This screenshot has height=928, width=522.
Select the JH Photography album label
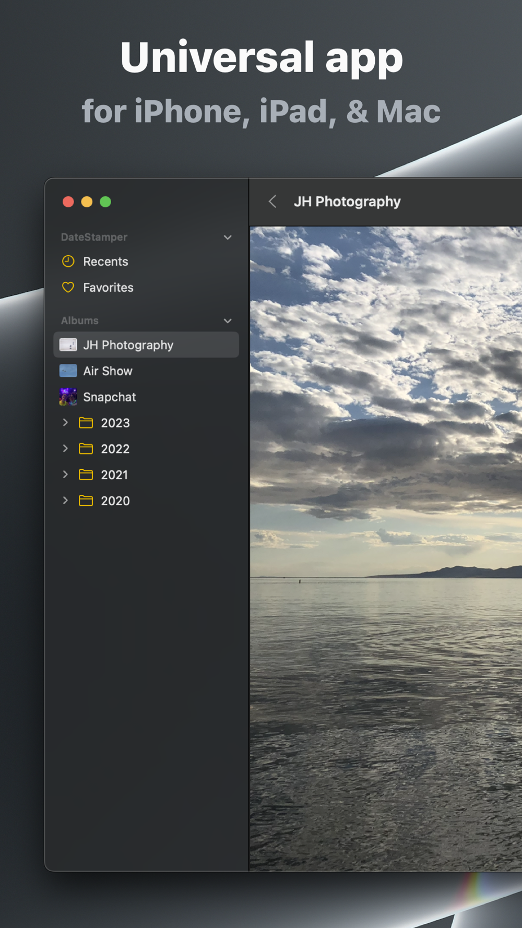(x=128, y=345)
